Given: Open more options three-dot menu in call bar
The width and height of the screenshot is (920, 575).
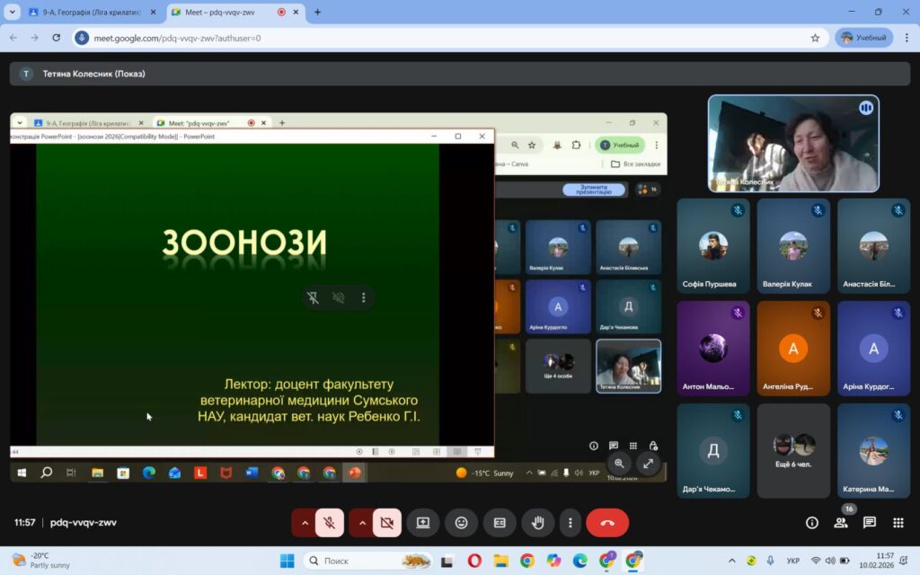Looking at the screenshot, I should (x=570, y=523).
